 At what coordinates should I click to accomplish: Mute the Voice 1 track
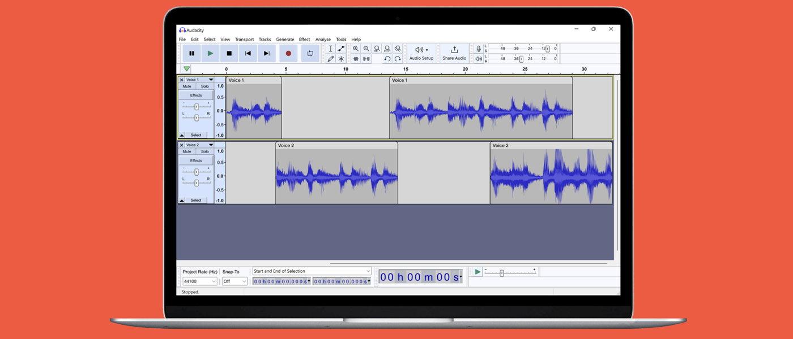pos(187,86)
